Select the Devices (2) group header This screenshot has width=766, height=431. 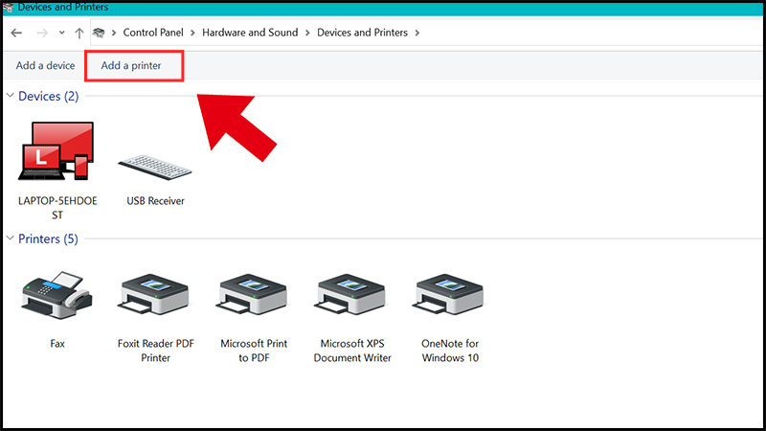(49, 96)
